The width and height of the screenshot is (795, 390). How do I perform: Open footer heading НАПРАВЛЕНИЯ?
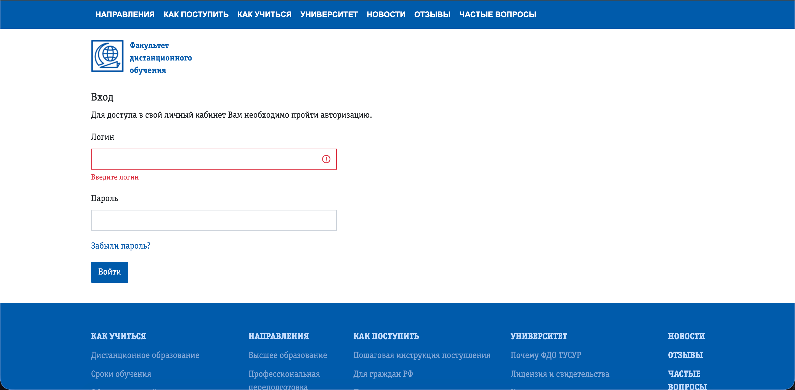click(x=278, y=336)
